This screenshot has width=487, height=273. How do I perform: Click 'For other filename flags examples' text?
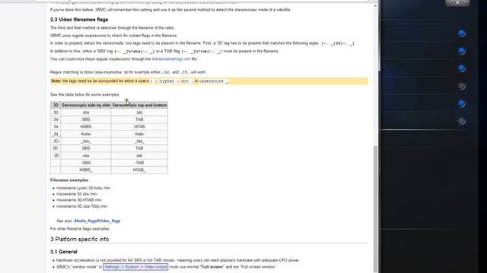point(80,229)
